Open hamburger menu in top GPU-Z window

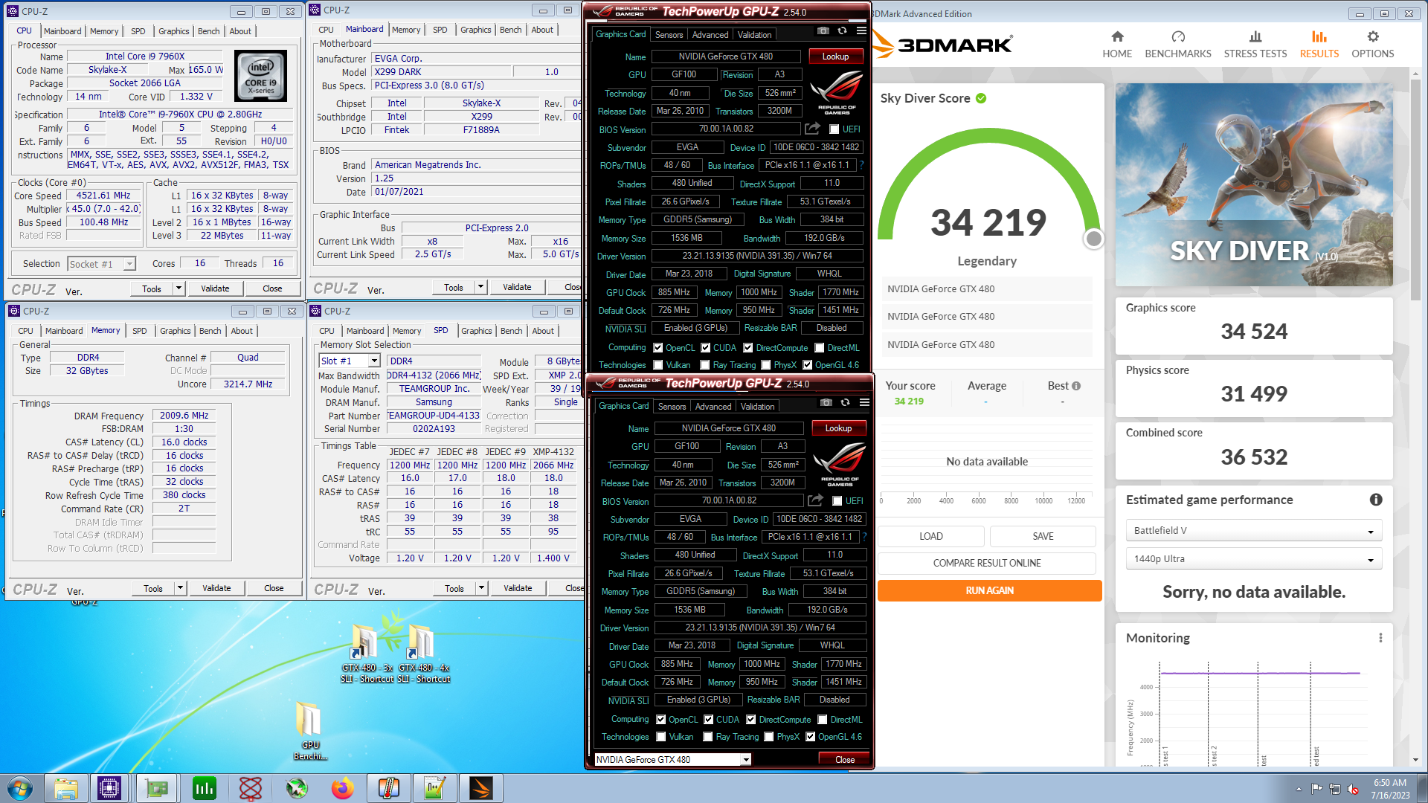coord(861,30)
